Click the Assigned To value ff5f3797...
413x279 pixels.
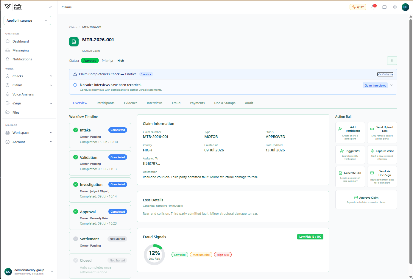click(x=152, y=163)
